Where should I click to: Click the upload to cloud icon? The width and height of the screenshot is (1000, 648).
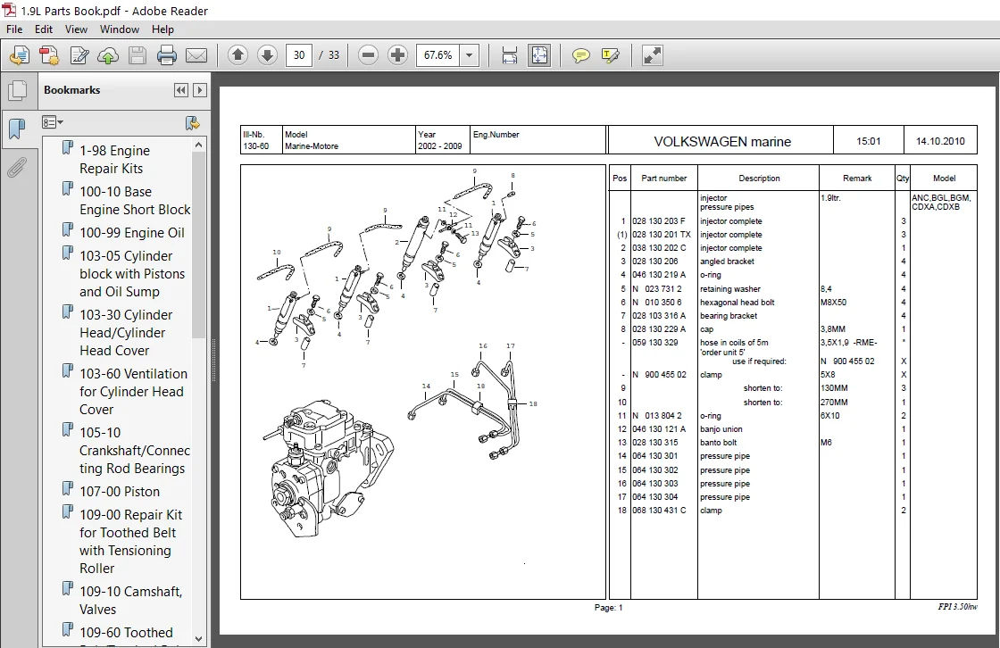108,55
